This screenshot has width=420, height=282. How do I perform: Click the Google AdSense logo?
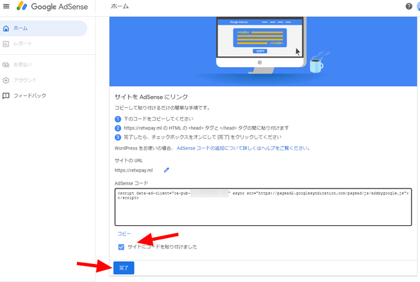52,6
